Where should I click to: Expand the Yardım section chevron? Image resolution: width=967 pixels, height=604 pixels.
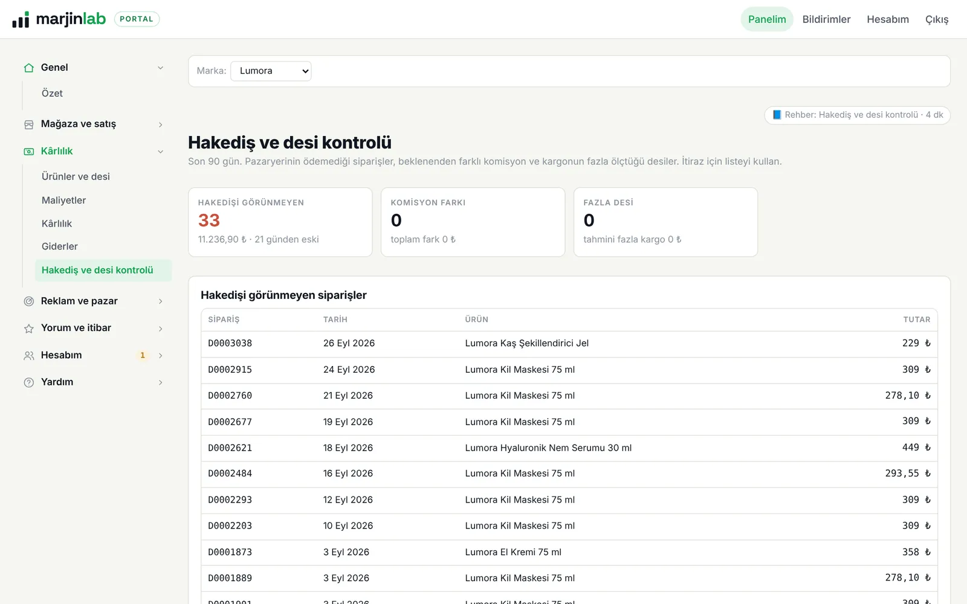(160, 382)
